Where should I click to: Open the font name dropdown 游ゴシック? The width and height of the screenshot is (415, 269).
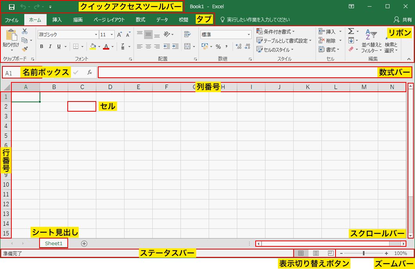68,35
